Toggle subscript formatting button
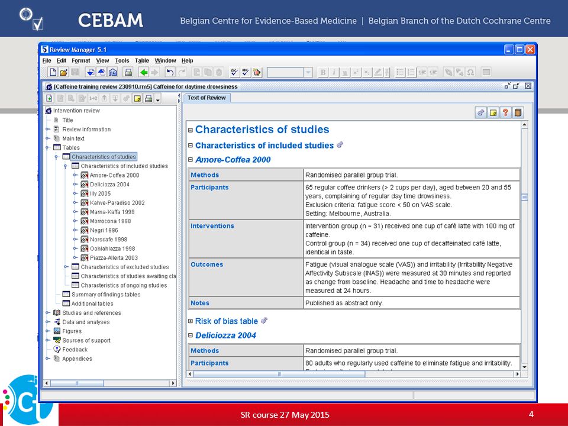 point(367,72)
